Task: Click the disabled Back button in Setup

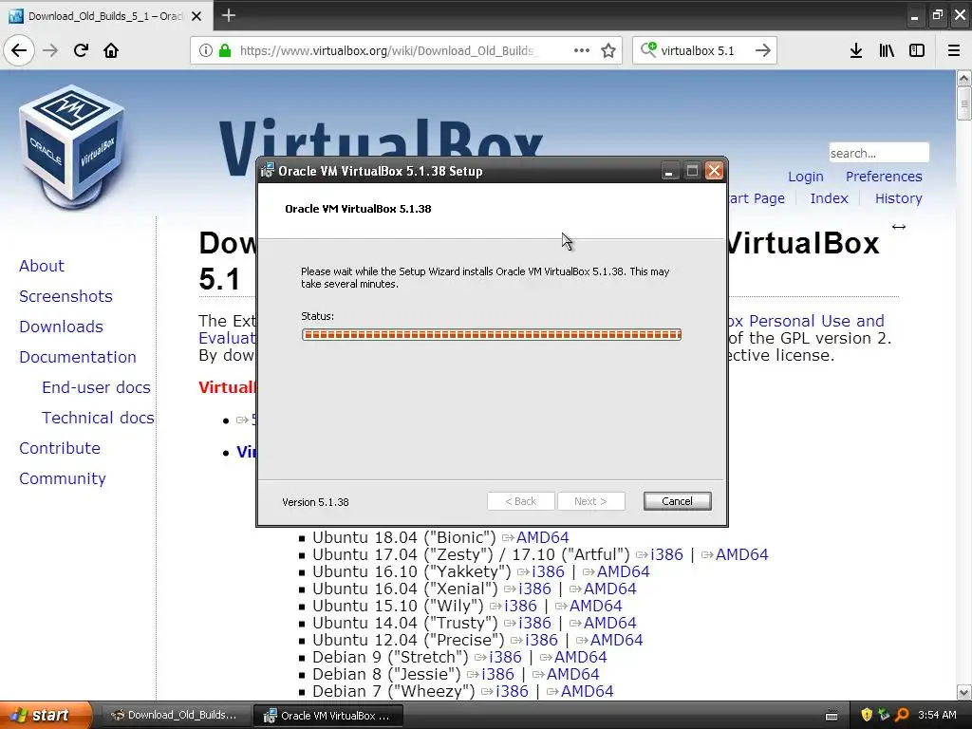Action: pos(521,501)
